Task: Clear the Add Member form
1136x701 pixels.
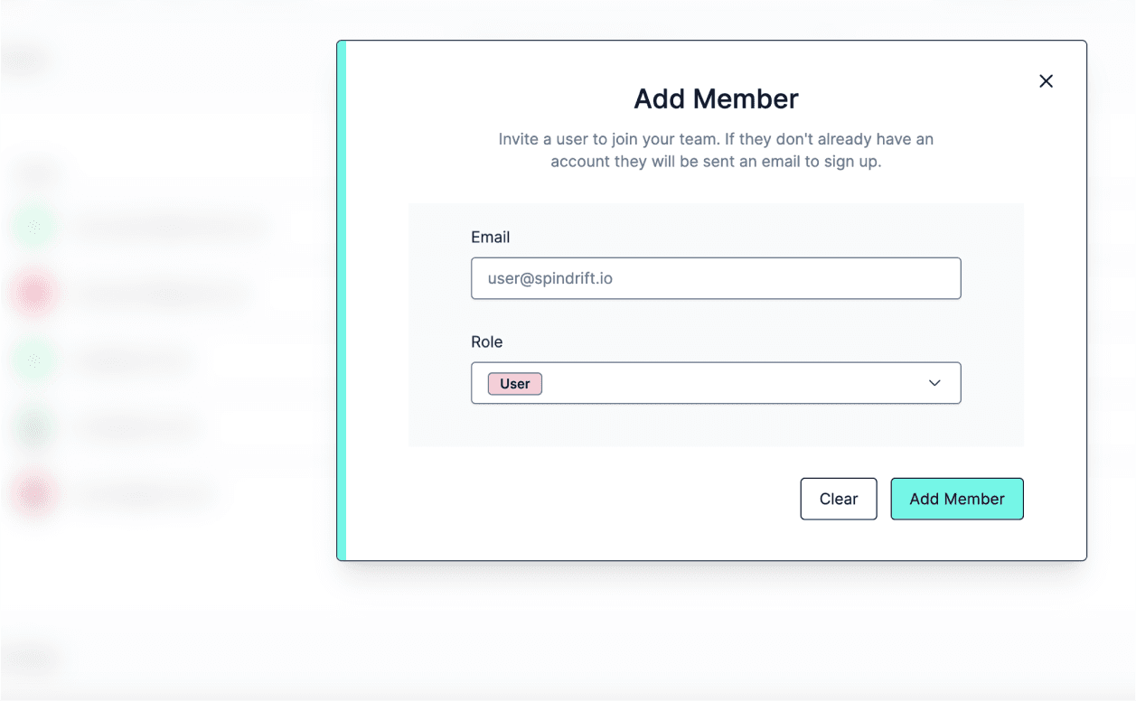Action: (x=838, y=498)
